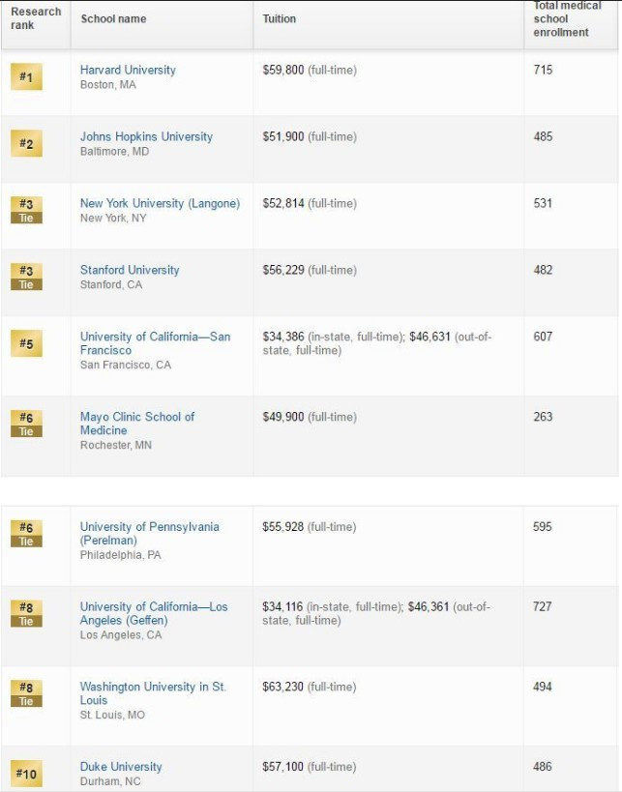This screenshot has height=792, width=622.
Task: Open the Stanford University link
Action: pyautogui.click(x=130, y=270)
